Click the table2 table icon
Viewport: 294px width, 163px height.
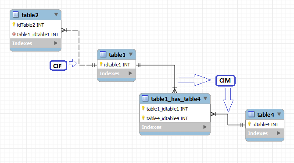point(16,14)
